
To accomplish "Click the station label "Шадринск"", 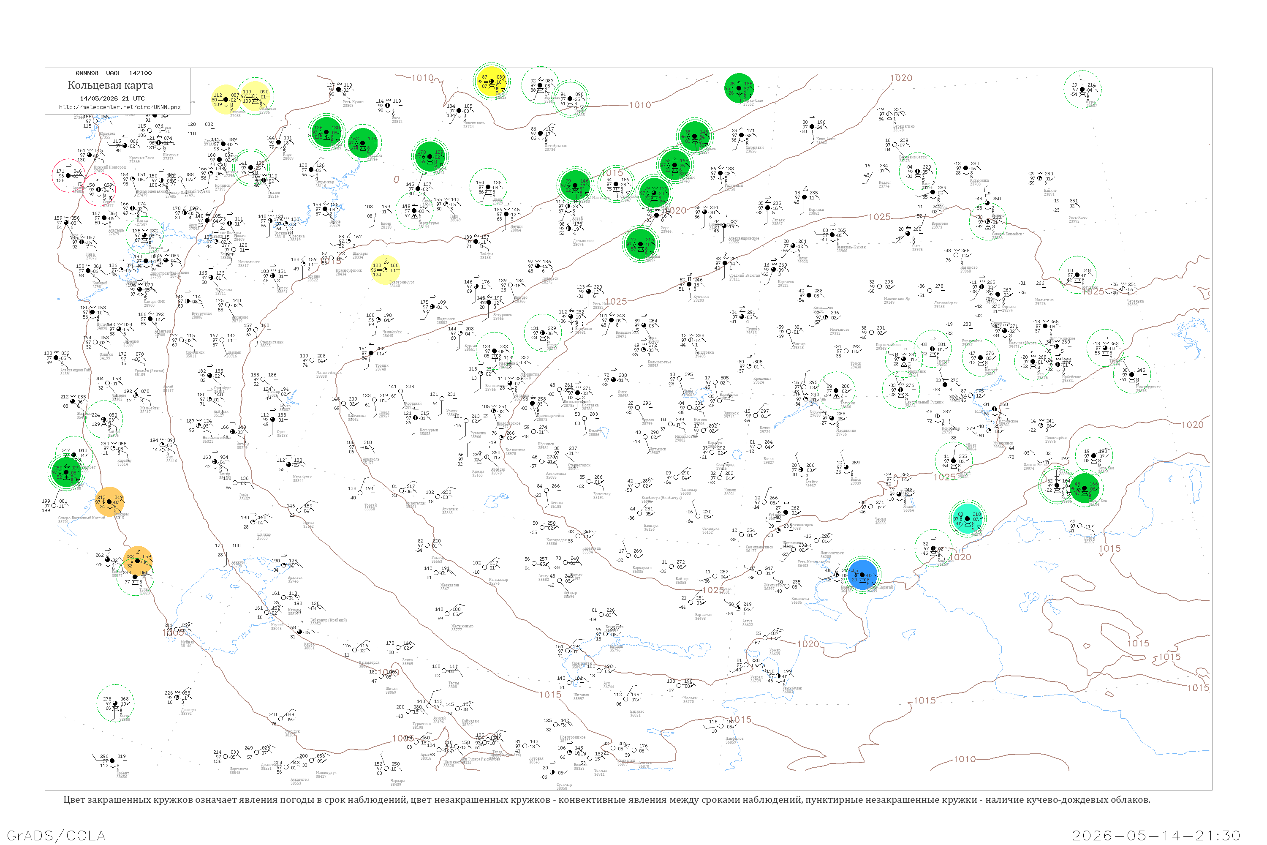I will click(x=446, y=319).
